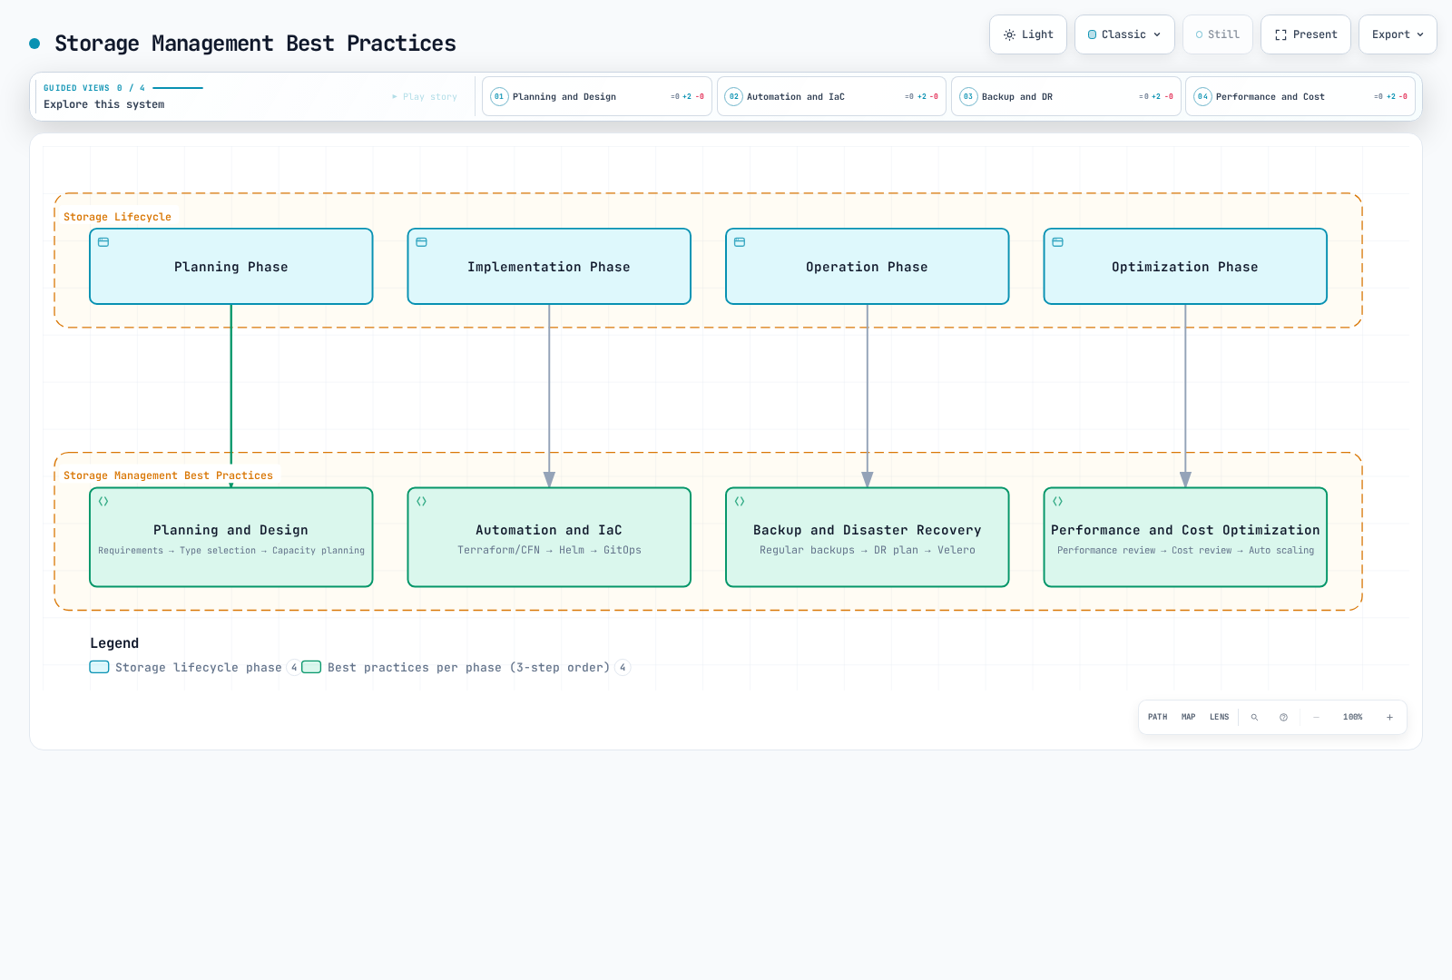Open guided view 04 Performance and Cost
The width and height of the screenshot is (1452, 980).
pos(1300,96)
